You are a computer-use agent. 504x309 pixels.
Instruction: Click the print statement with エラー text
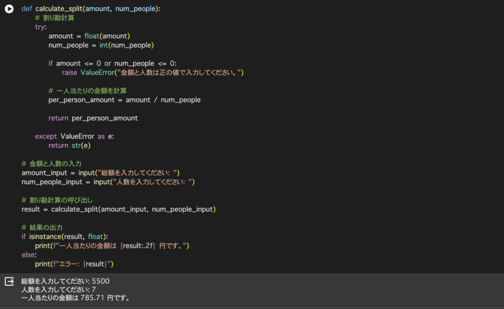click(74, 264)
